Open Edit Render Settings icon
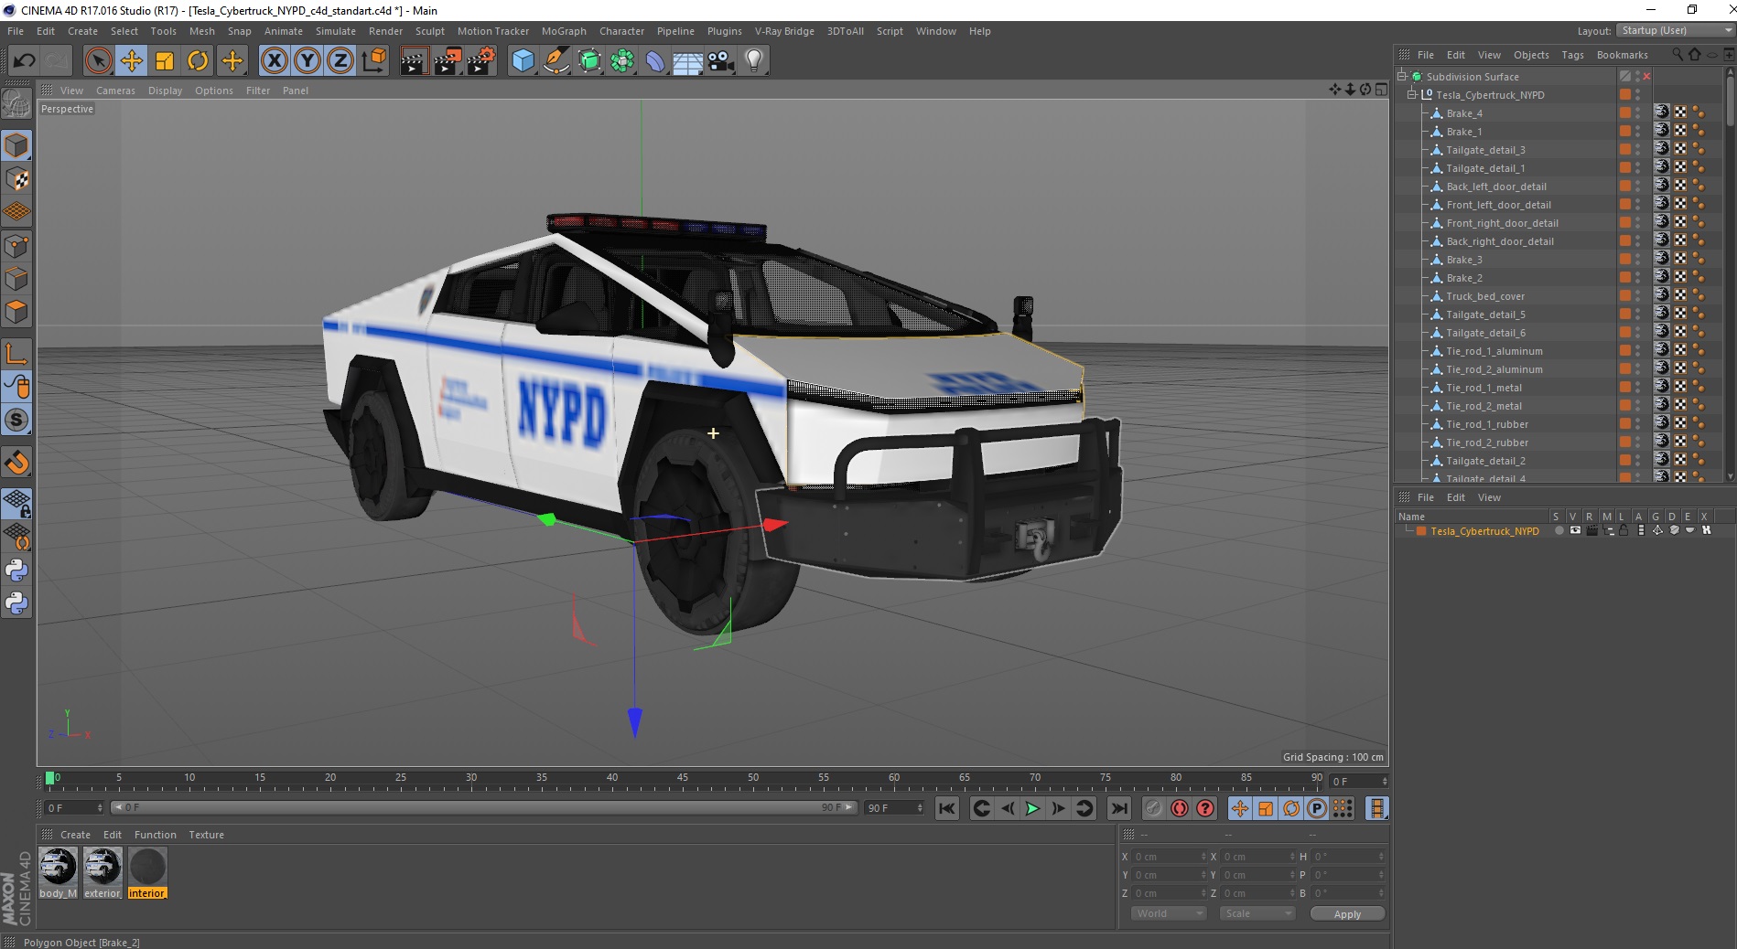1737x949 pixels. coord(481,61)
